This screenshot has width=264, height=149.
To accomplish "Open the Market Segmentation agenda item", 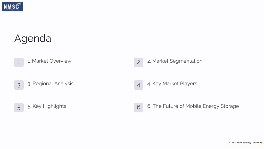I will tap(175, 61).
